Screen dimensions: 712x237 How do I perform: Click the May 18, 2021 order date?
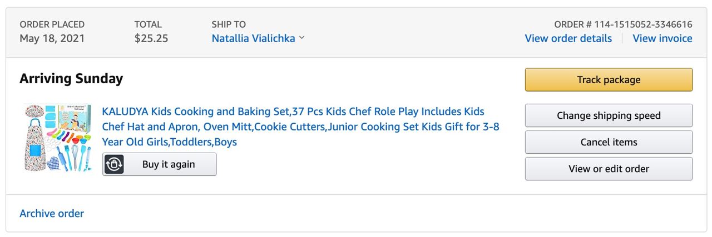point(52,38)
